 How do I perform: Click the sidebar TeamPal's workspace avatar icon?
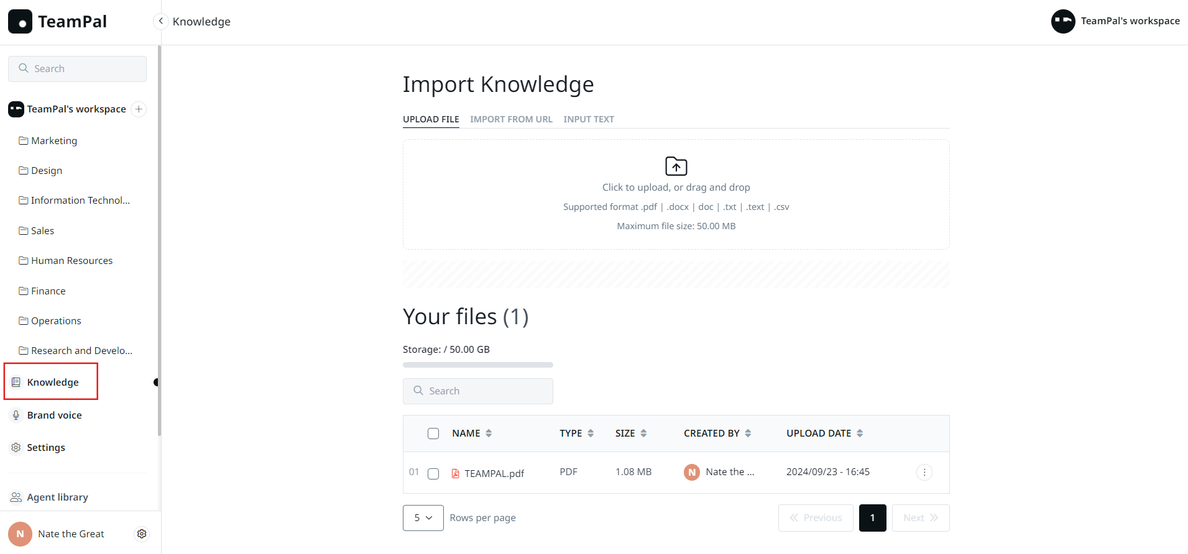point(16,109)
